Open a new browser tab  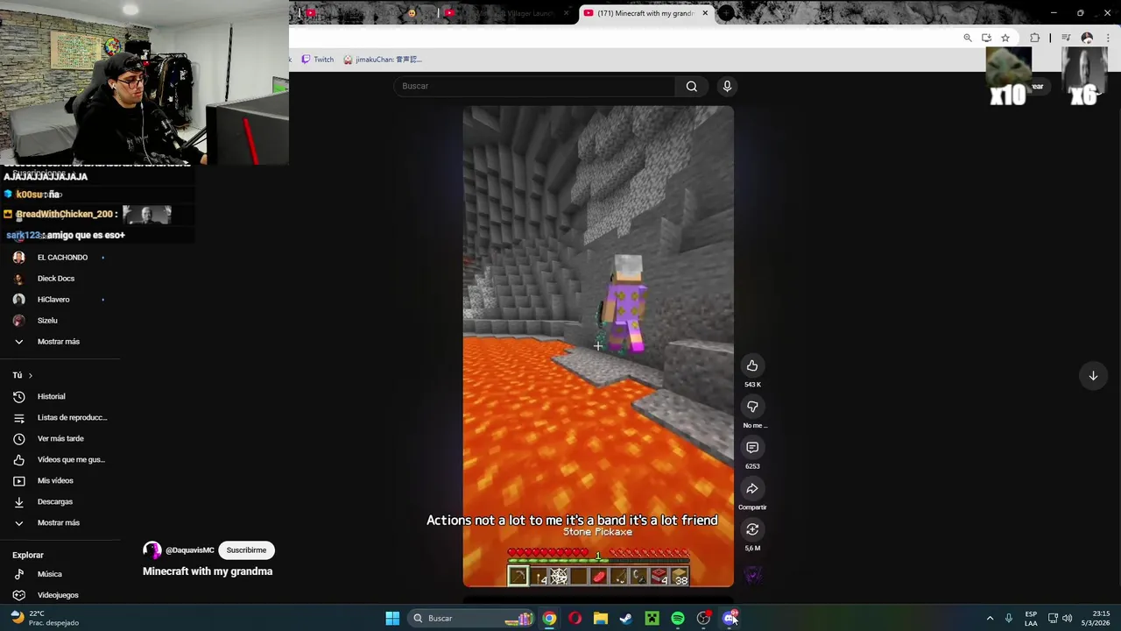[728, 13]
